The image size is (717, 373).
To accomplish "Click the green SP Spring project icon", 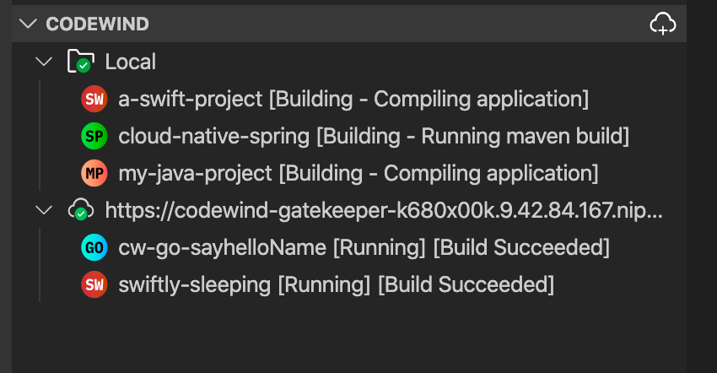I will click(94, 136).
